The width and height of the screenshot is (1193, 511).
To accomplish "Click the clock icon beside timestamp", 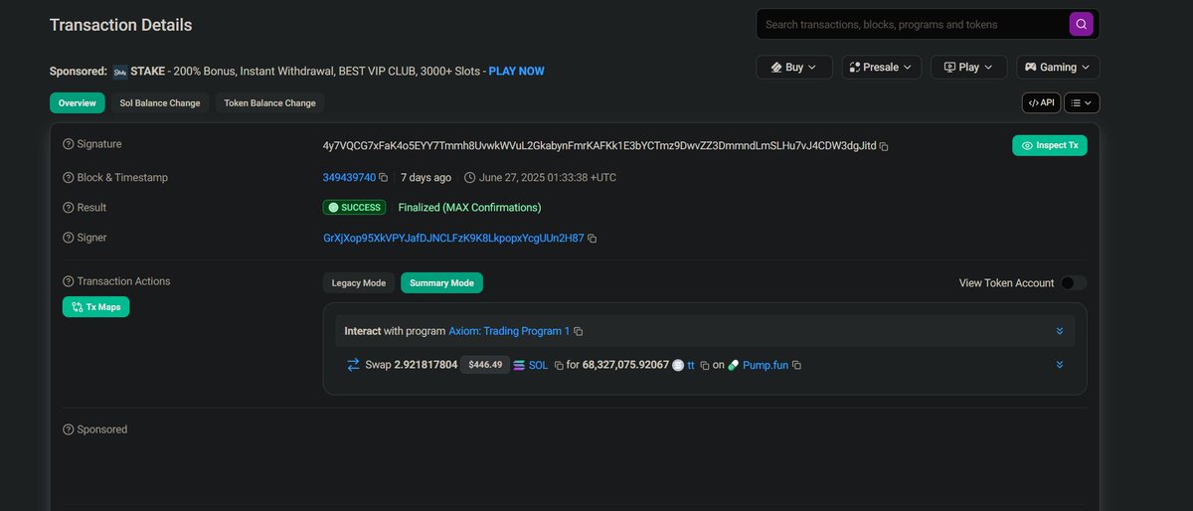I will pos(469,178).
